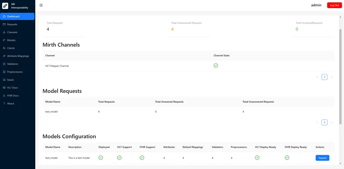Go to Validators in the sidebar
The height and width of the screenshot is (169, 344).
(17, 64)
